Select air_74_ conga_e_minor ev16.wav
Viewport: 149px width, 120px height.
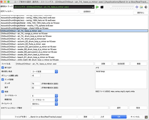pyautogui.click(x=74, y=34)
